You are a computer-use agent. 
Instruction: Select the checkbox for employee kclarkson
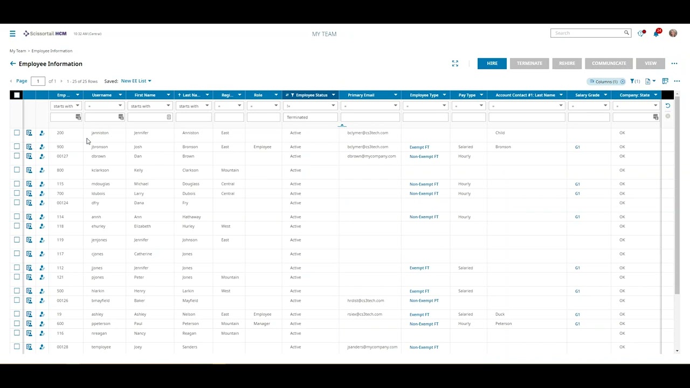coord(17,170)
